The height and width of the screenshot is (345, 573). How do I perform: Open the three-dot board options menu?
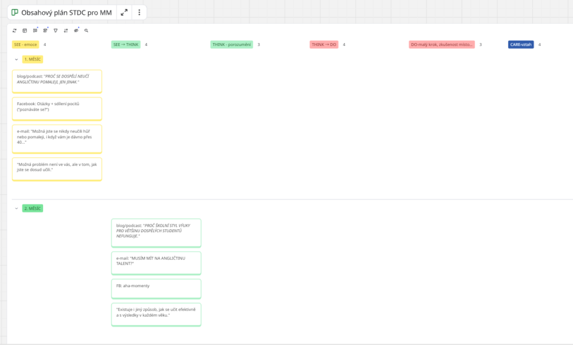[x=139, y=12]
